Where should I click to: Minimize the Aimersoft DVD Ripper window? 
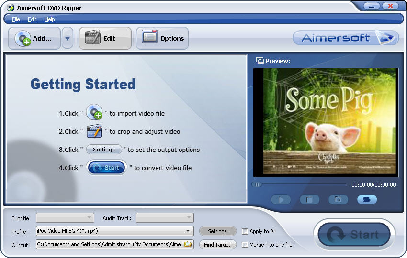point(372,6)
